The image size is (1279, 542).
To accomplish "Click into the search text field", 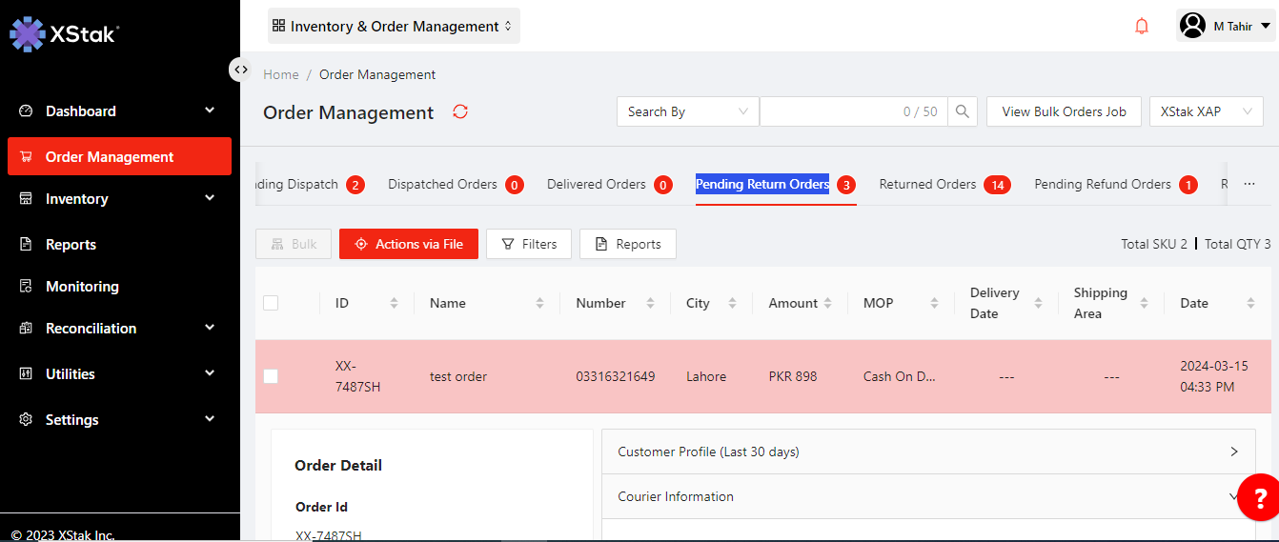I will pyautogui.click(x=829, y=111).
